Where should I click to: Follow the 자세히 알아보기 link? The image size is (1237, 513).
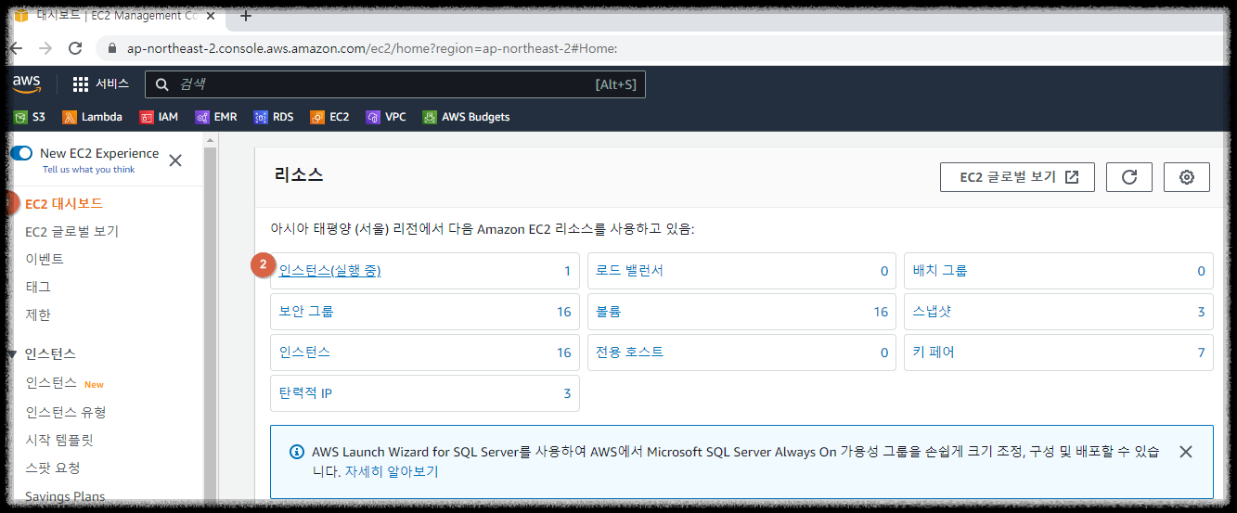pos(392,471)
